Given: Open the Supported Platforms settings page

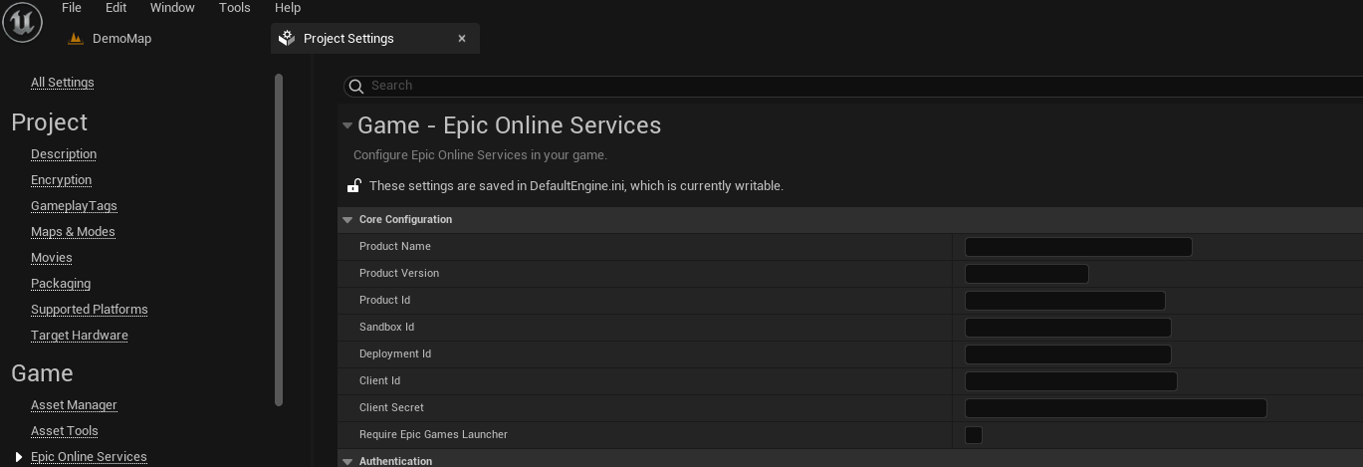Looking at the screenshot, I should [x=90, y=310].
